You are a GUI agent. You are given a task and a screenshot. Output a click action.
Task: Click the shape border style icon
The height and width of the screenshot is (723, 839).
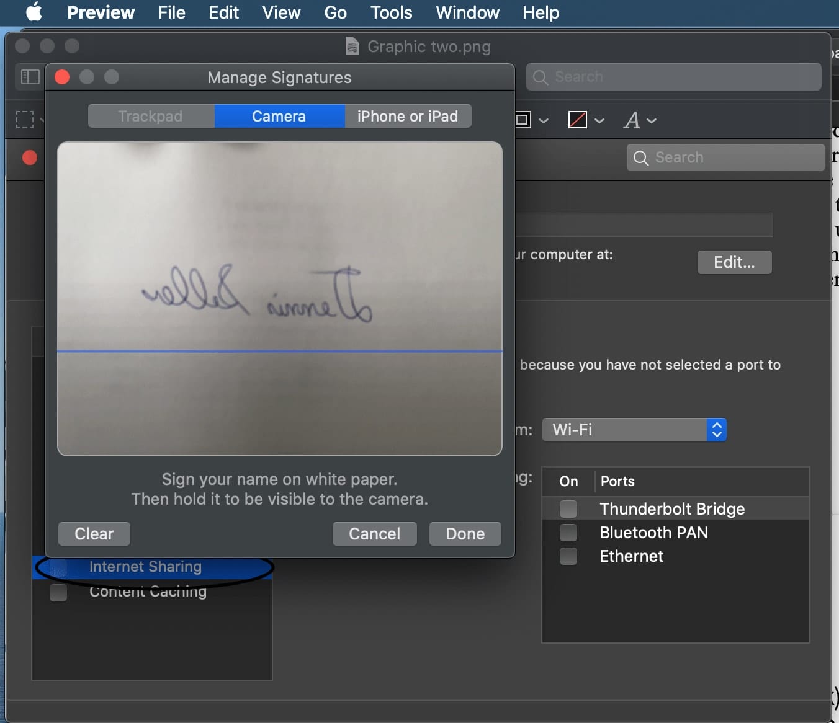[524, 120]
